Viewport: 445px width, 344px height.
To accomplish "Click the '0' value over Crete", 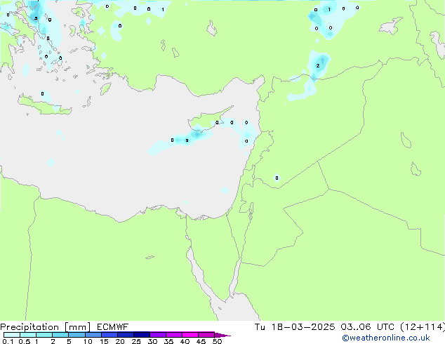I will [x=42, y=93].
